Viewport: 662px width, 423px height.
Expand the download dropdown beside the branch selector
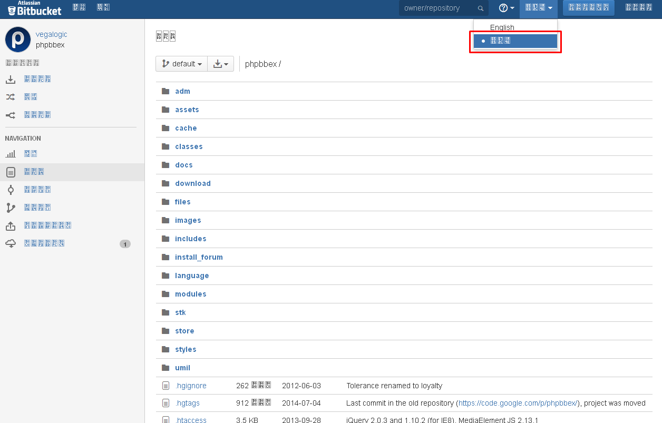tap(221, 64)
